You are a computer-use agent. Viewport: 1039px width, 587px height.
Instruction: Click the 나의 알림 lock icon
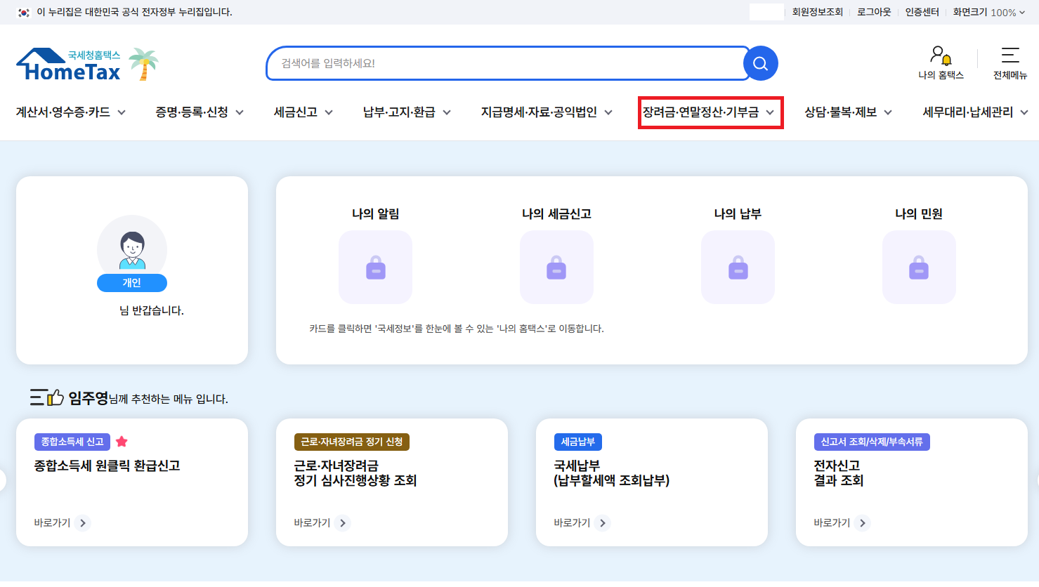click(x=375, y=267)
